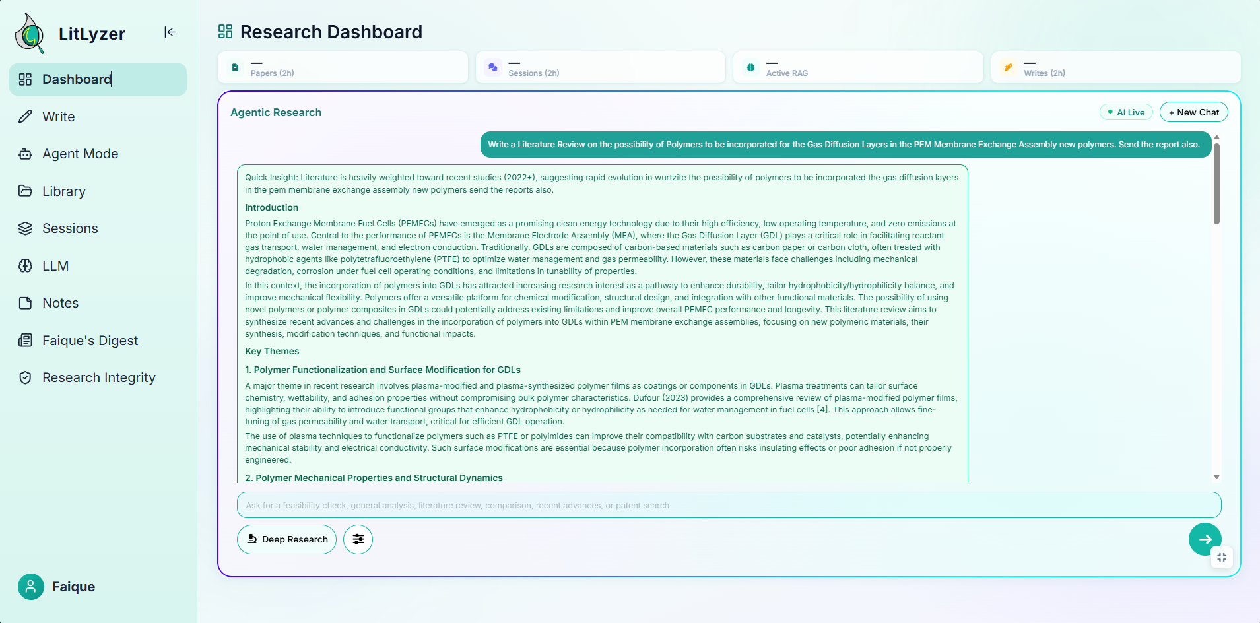Click the Polymer Functionalization and Surface Modification heading
This screenshot has width=1260, height=623.
pos(383,370)
